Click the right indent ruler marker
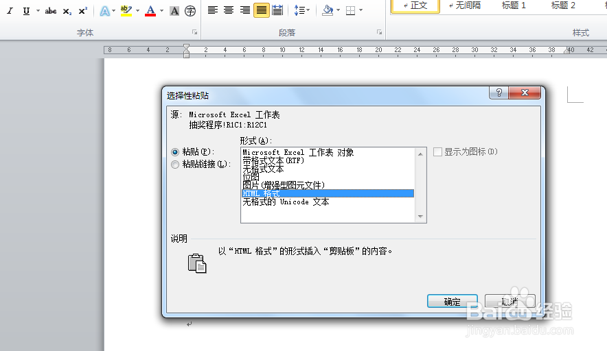 tap(566, 51)
